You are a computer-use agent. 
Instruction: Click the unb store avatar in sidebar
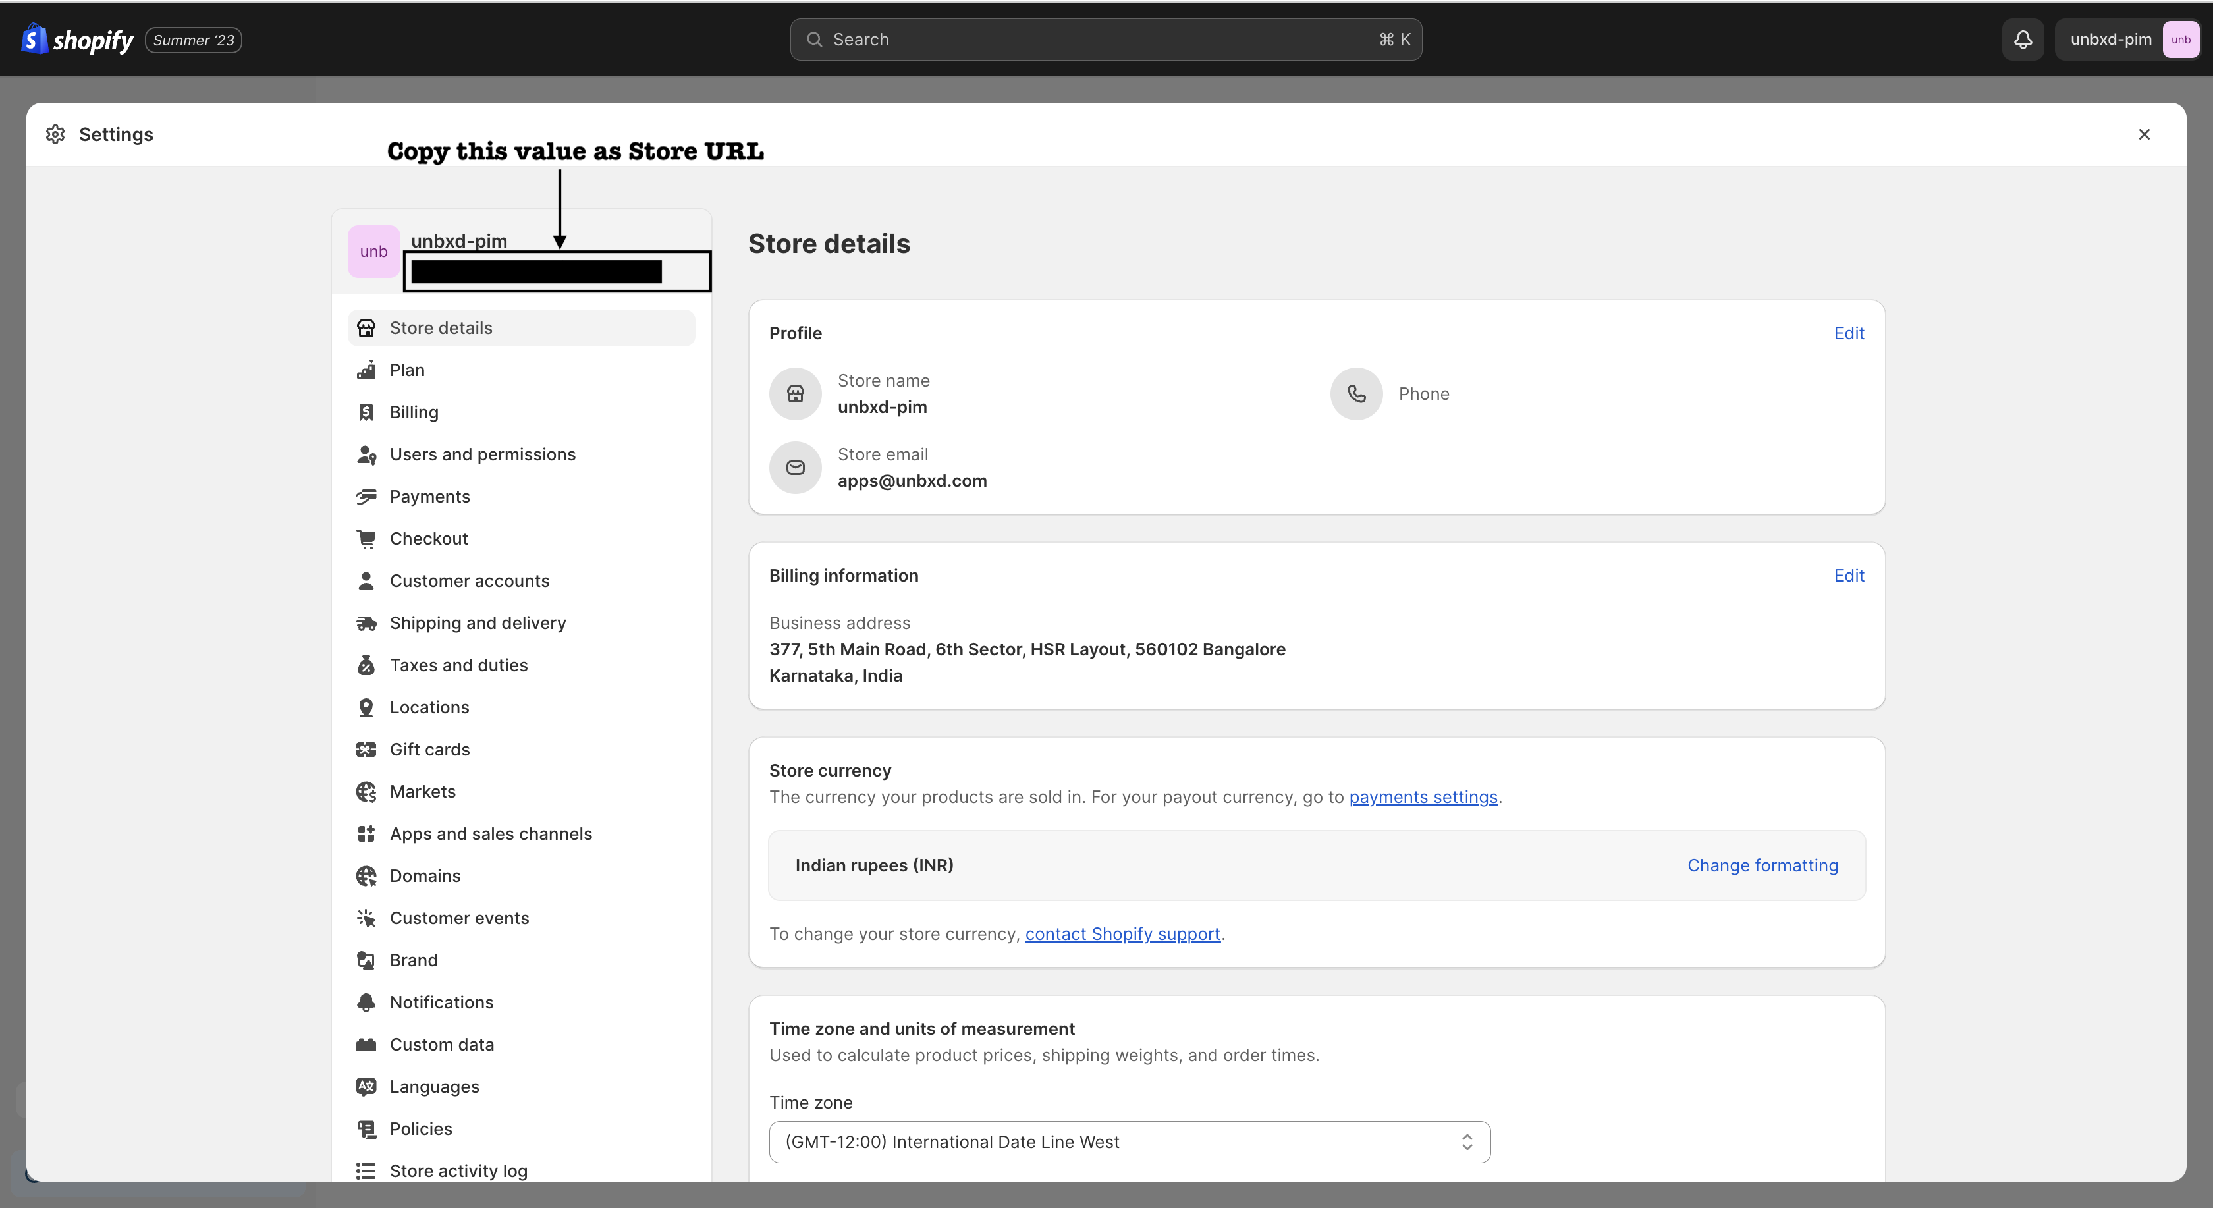coord(373,252)
